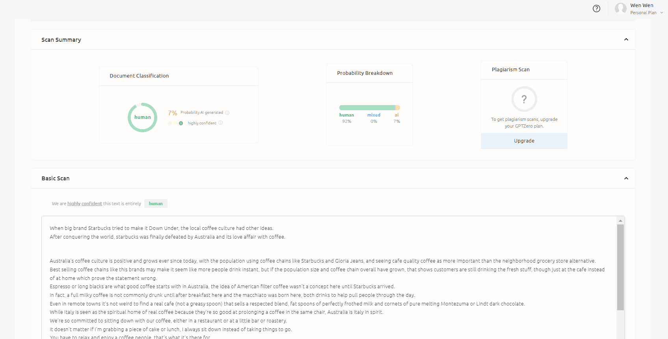Collapse the Basic Scan section
The image size is (668, 339).
click(x=626, y=178)
